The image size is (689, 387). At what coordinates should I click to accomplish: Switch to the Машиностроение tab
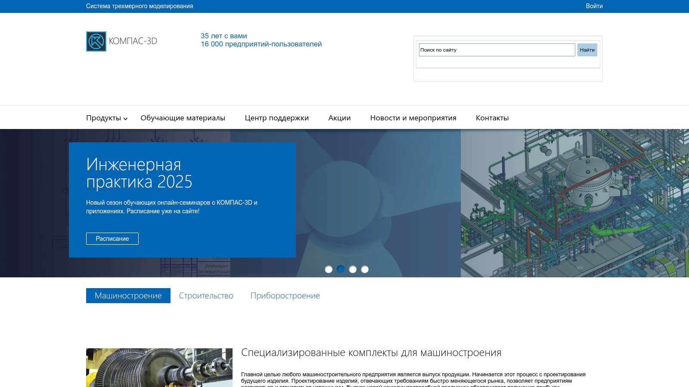pos(128,295)
